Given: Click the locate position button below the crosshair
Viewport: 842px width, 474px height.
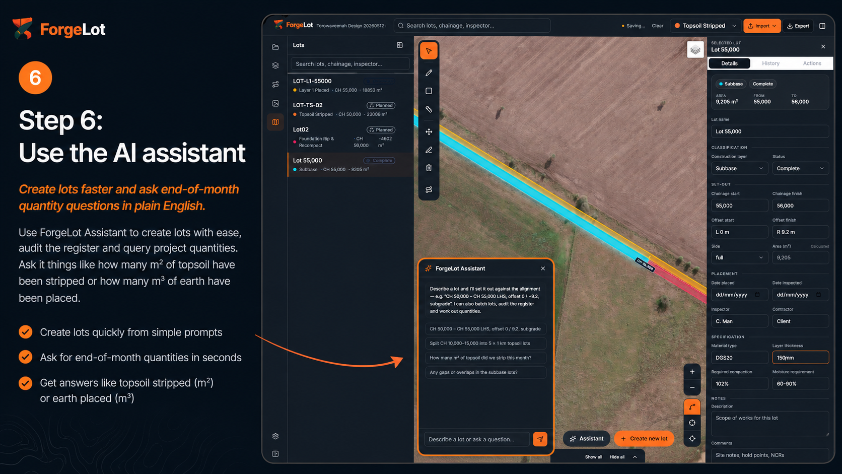Looking at the screenshot, I should point(692,439).
